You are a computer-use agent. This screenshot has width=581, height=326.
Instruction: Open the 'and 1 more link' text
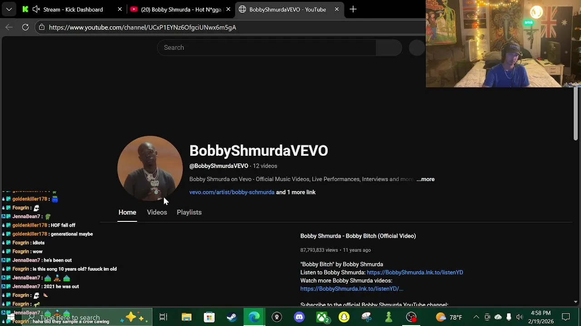pyautogui.click(x=296, y=192)
